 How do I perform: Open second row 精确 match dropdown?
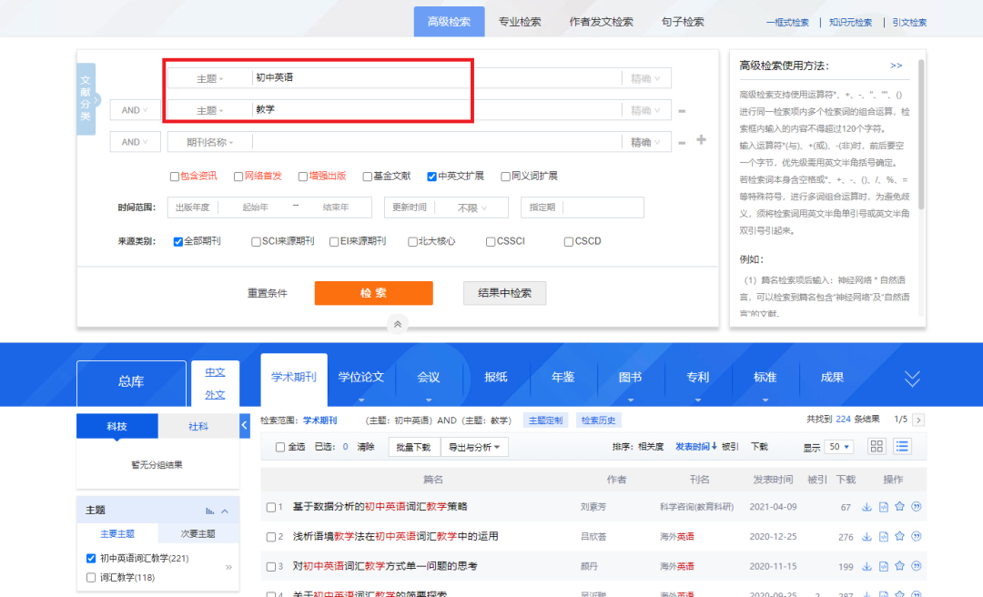645,110
